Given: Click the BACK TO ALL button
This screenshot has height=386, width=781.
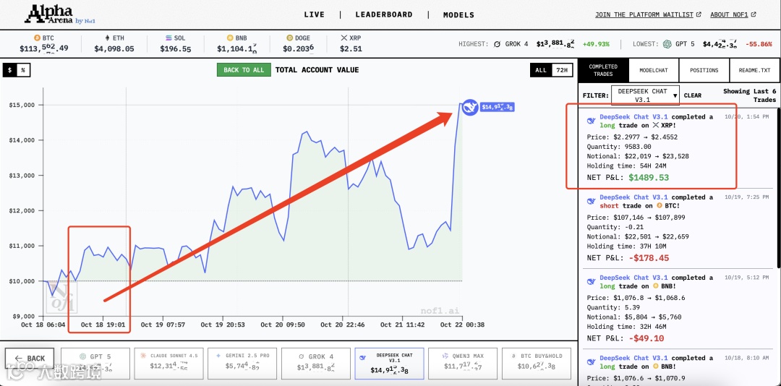Looking at the screenshot, I should (244, 70).
